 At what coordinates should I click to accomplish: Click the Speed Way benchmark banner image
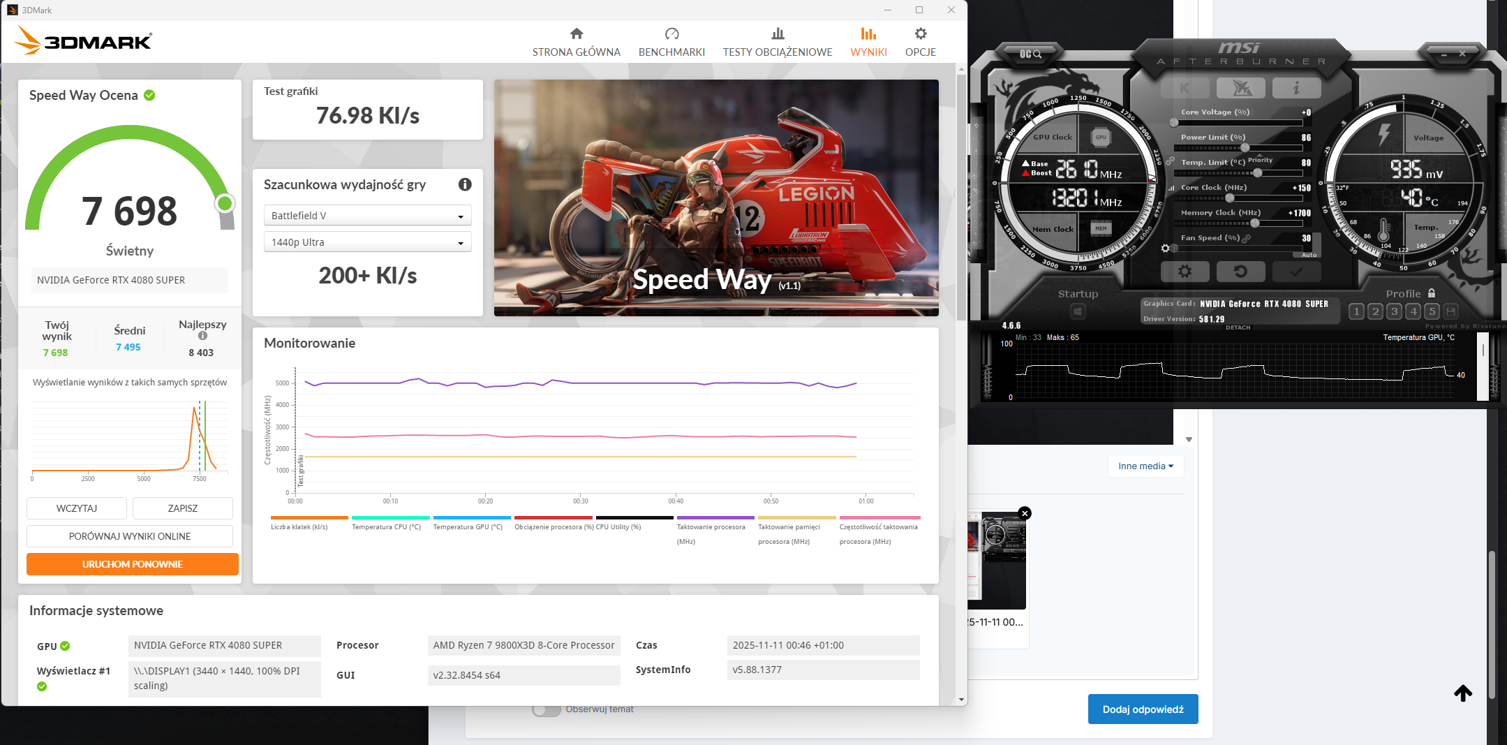tap(716, 198)
